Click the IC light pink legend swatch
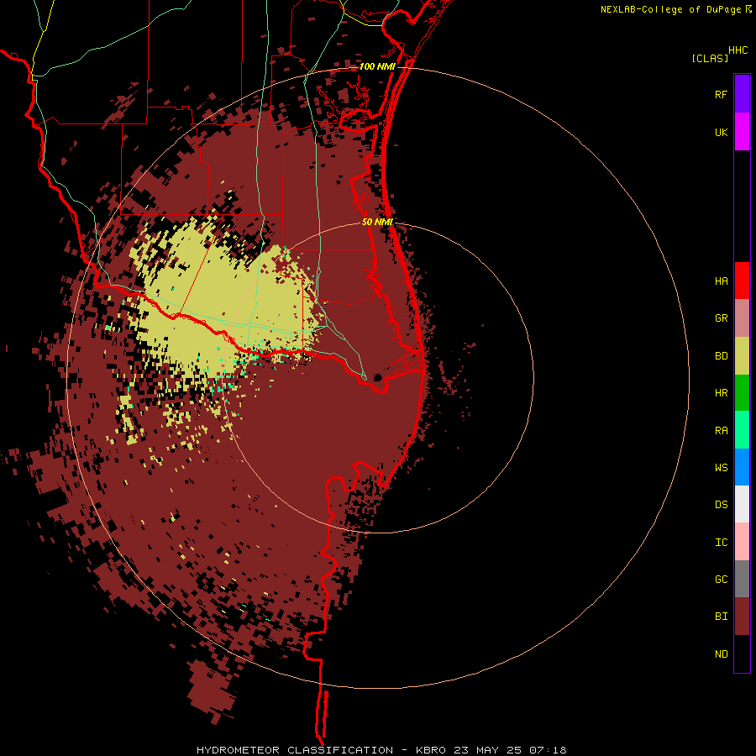 pyautogui.click(x=742, y=542)
